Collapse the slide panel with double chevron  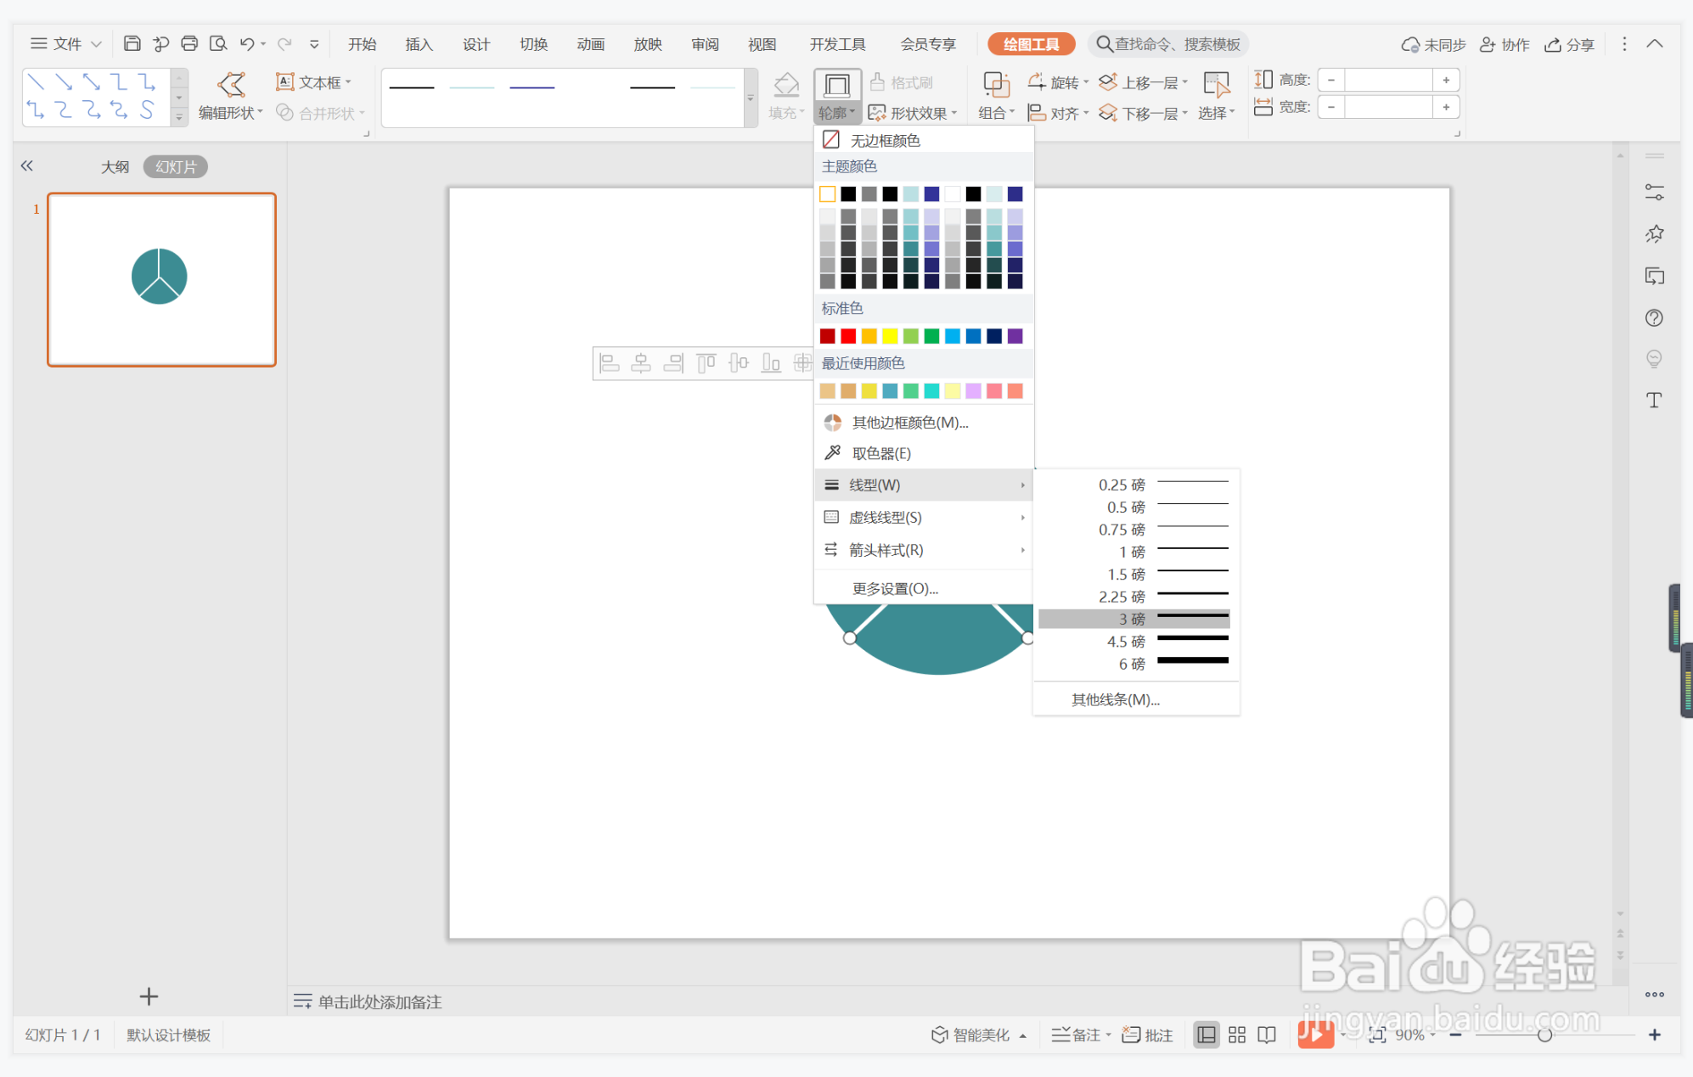pyautogui.click(x=27, y=166)
